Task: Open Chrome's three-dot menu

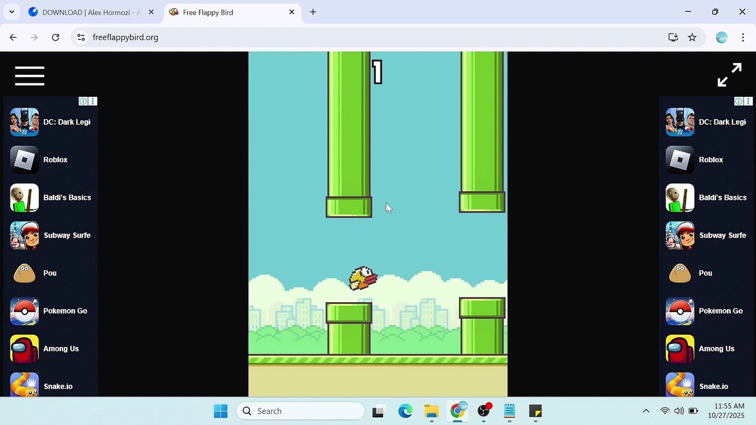Action: pos(742,37)
